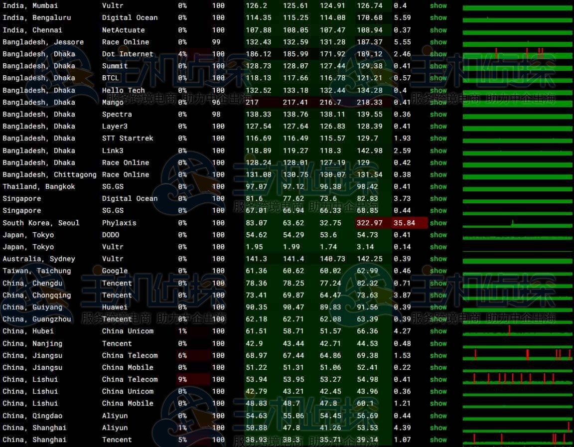Open show link for Chittagong Race Online
This screenshot has width=574, height=447.
click(438, 174)
